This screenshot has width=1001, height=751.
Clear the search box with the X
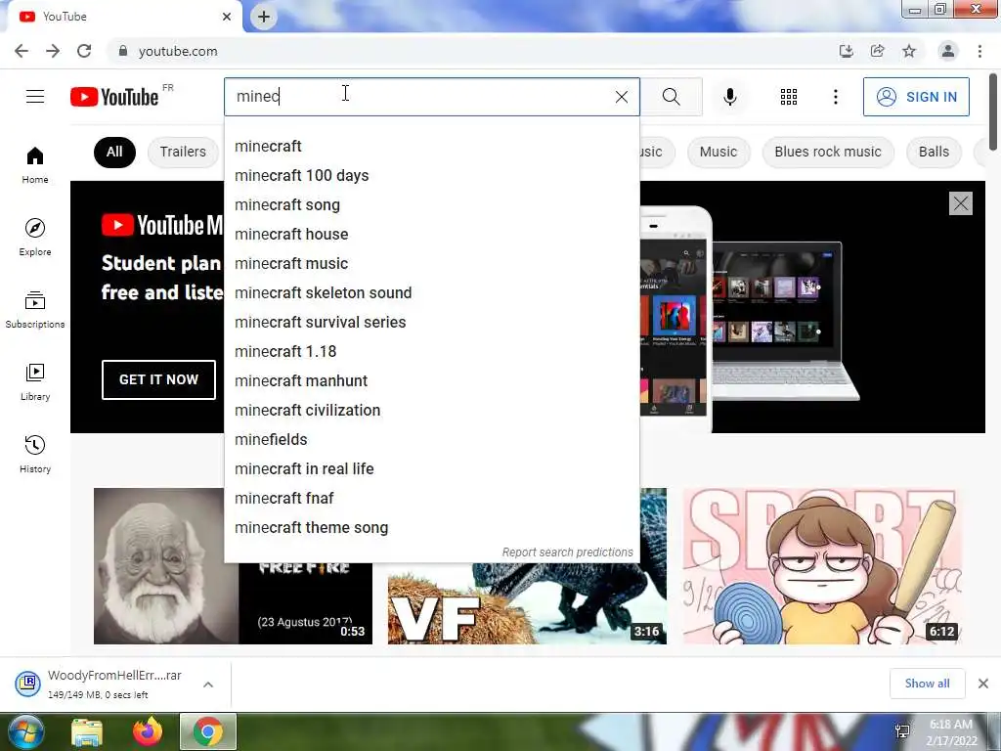pyautogui.click(x=621, y=97)
